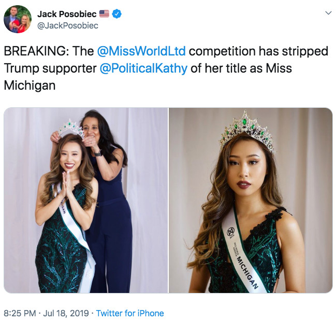Screen dimensions: 336x322
Task: Click the Jul 18, 2019 date
Action: tap(60, 313)
